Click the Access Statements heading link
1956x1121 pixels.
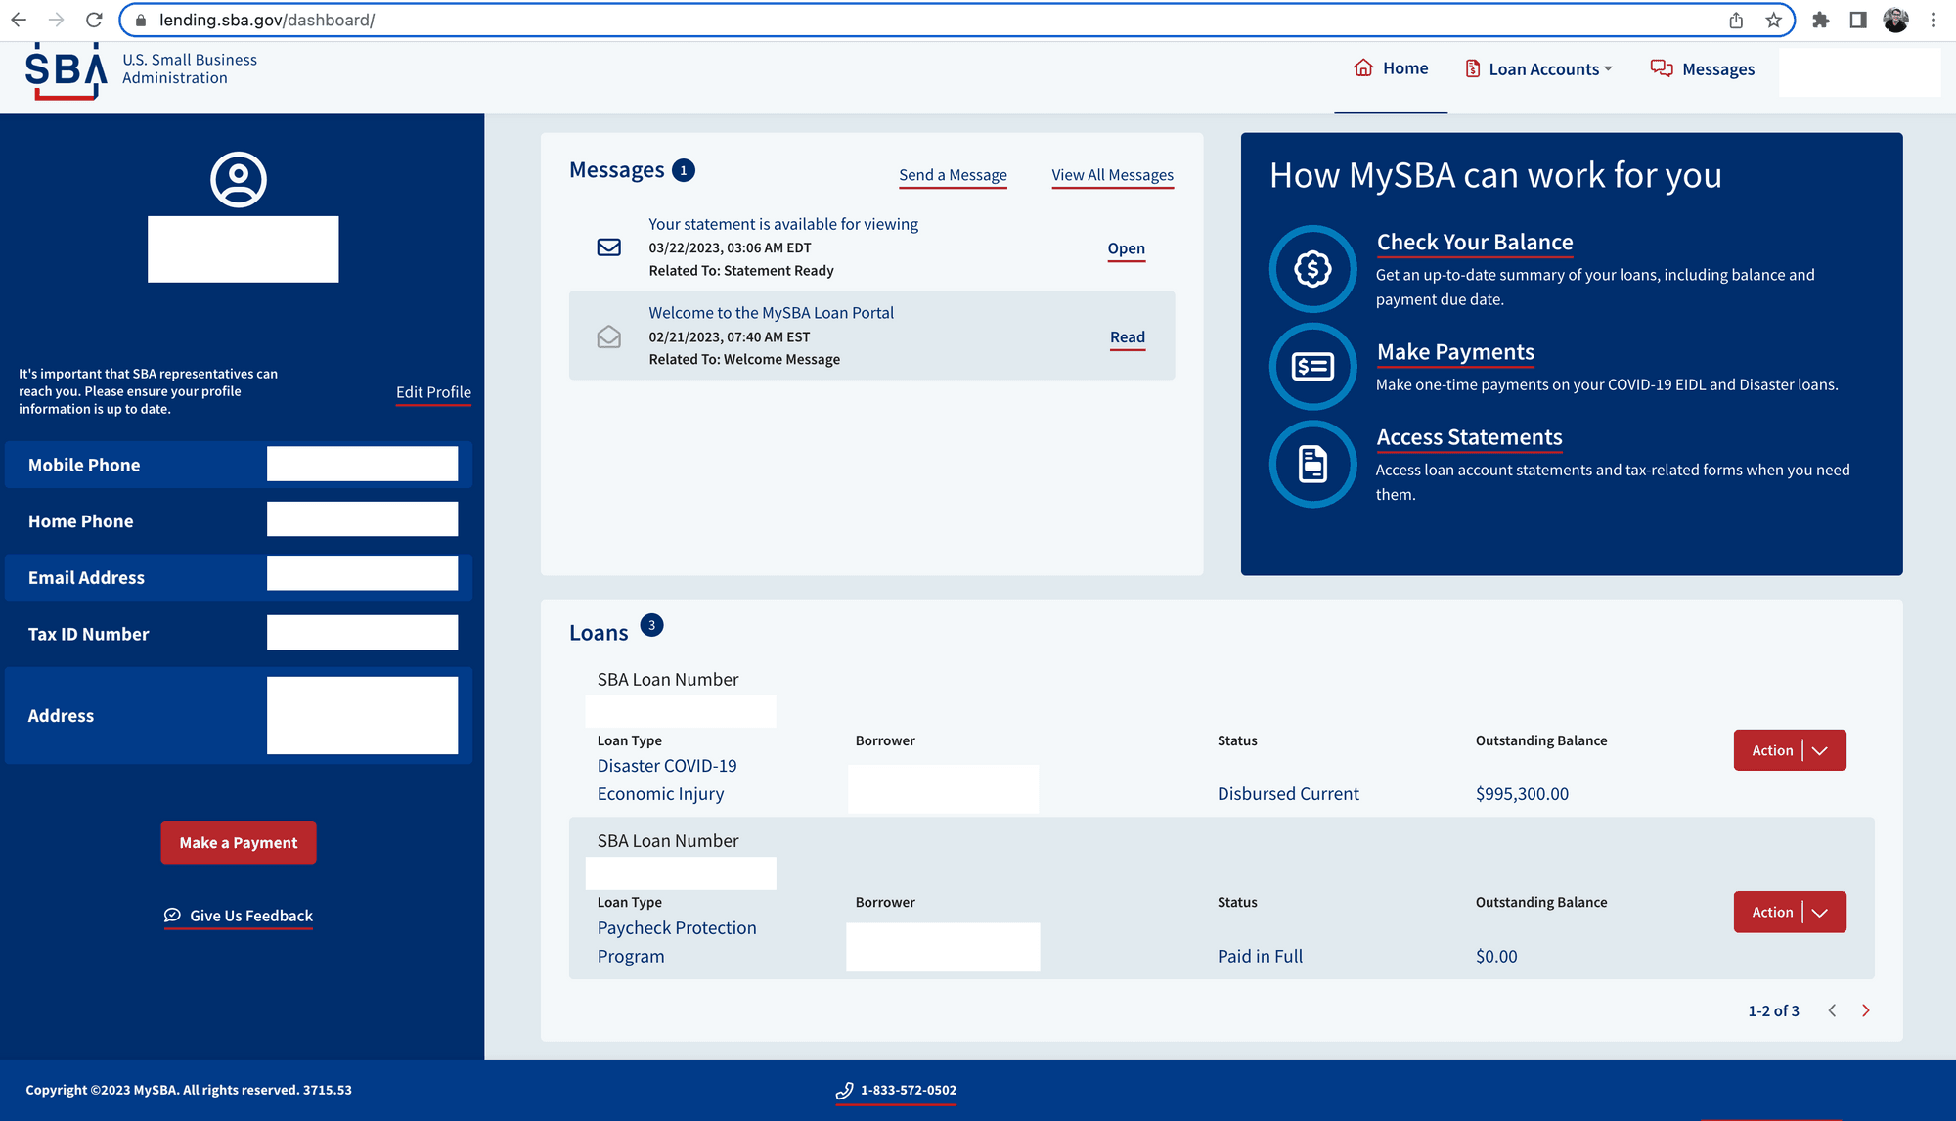1469,437
